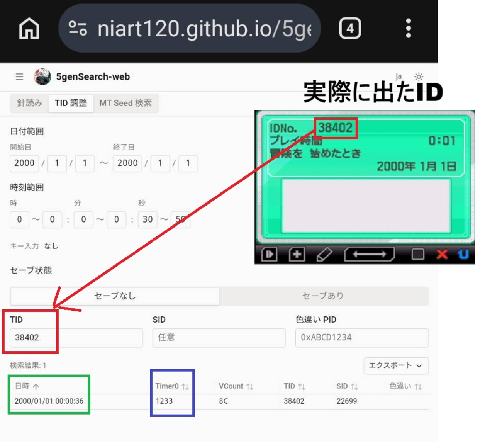
Task: Click the result date 2000/01/01 00:00:36
Action: pos(49,401)
